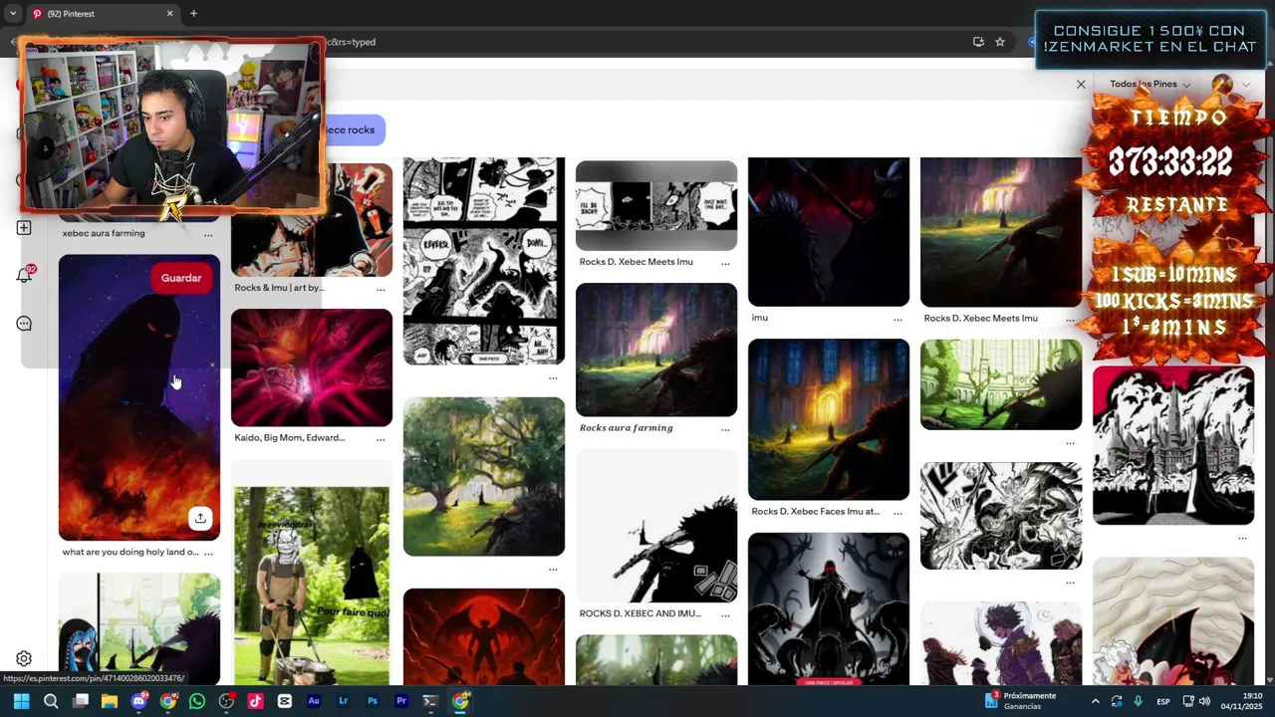Image resolution: width=1275 pixels, height=717 pixels.
Task: Expand the account chevron beside profile avatar
Action: 1246,85
